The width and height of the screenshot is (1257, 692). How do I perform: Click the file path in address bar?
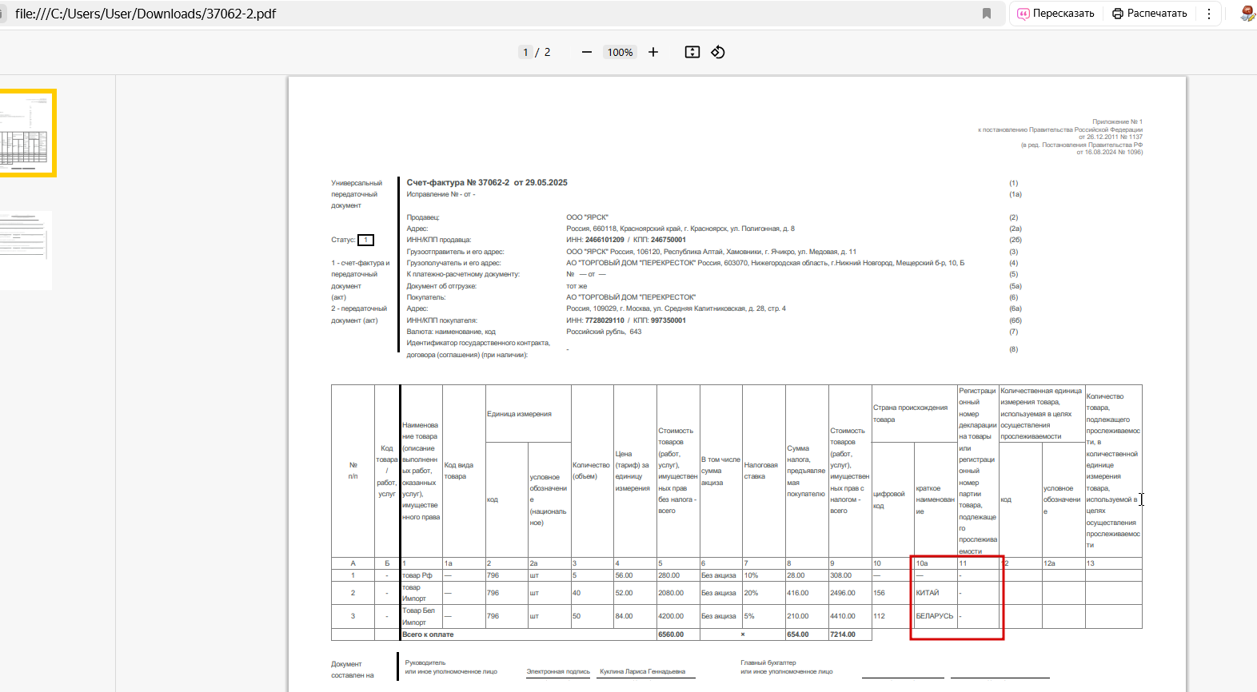(x=146, y=14)
